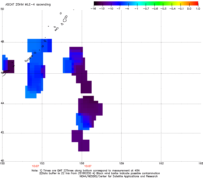
Task: Click the red '10:07' time below 153
Action: 35,166
